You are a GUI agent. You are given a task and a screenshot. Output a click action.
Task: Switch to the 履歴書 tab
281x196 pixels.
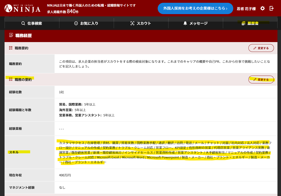[250, 23]
